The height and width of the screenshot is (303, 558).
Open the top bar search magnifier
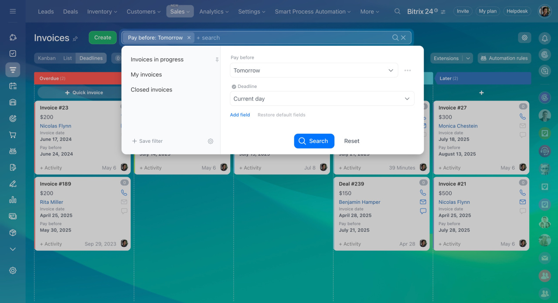point(397,11)
